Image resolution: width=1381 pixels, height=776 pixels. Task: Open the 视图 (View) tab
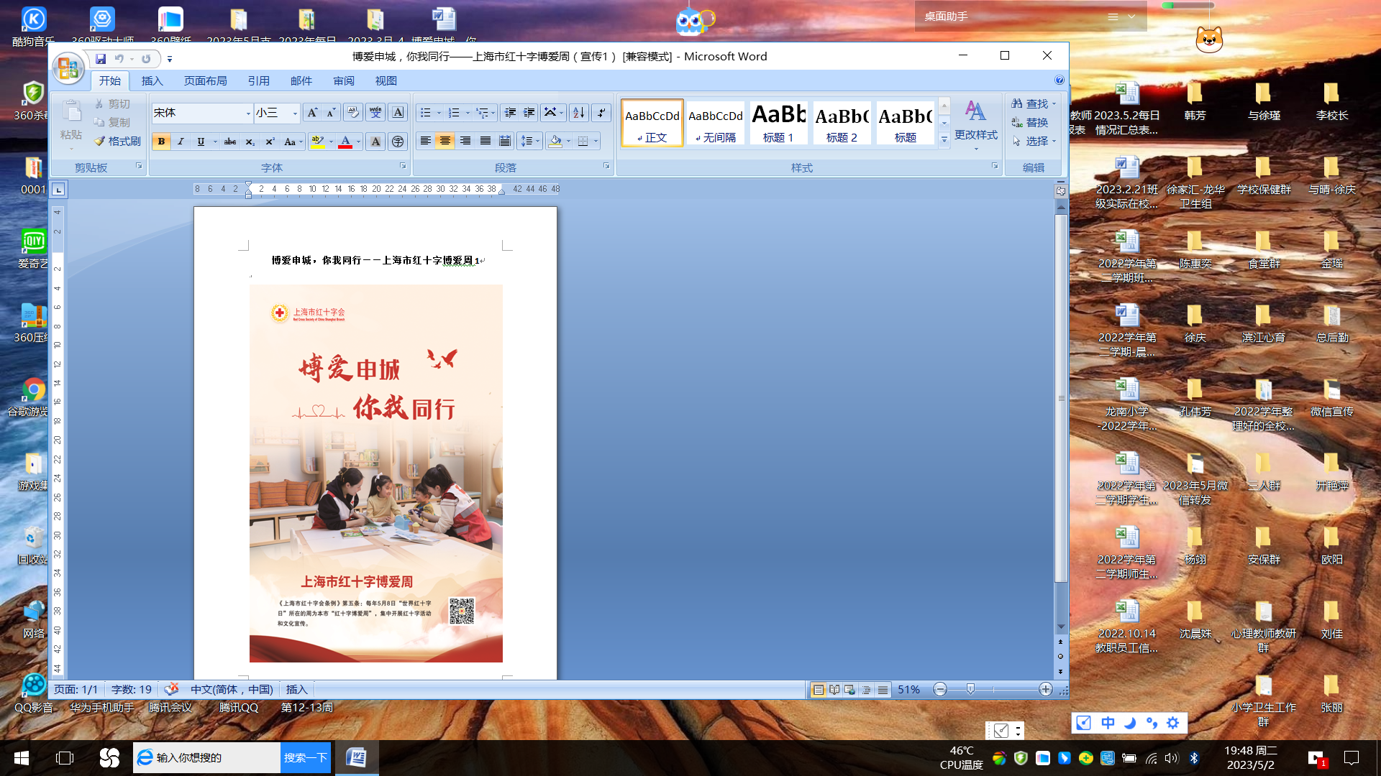[386, 80]
